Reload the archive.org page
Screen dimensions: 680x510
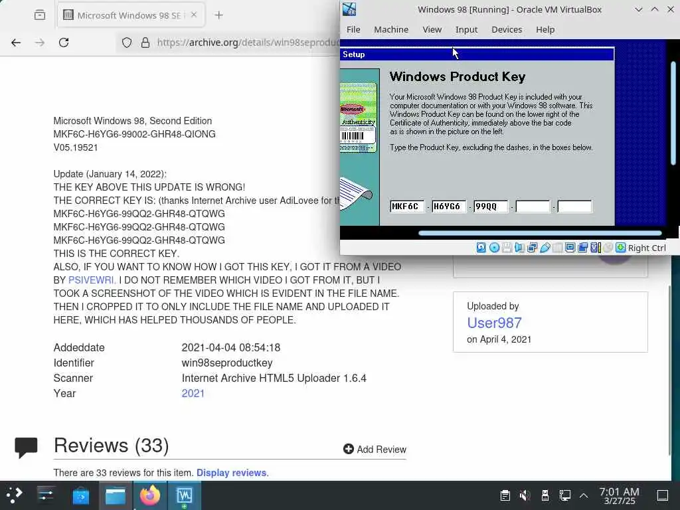pyautogui.click(x=64, y=42)
